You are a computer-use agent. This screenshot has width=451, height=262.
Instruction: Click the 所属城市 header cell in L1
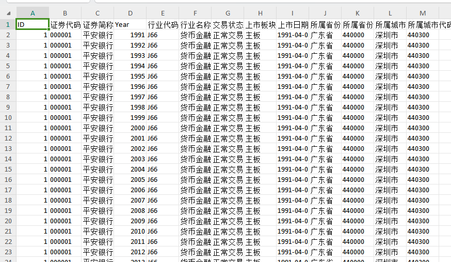pos(390,24)
